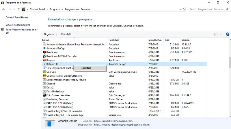Click the Forward navigation arrow

point(10,9)
